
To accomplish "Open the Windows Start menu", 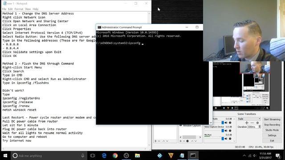I will click(x=5, y=156).
